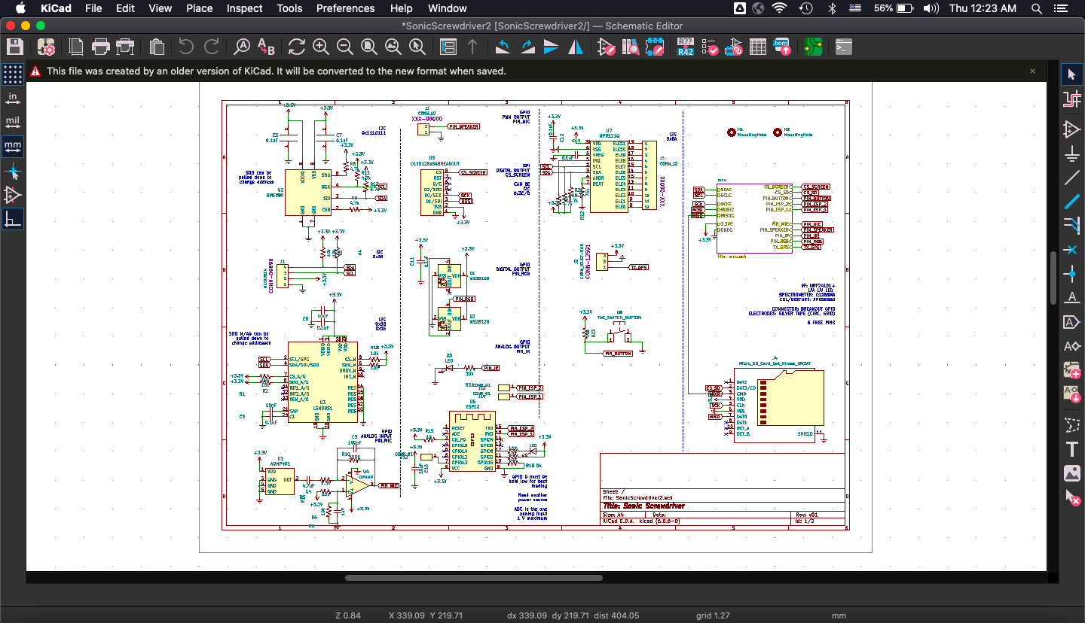Open PCB editor with green board icon
Viewport: 1085px width, 623px height.
click(812, 47)
